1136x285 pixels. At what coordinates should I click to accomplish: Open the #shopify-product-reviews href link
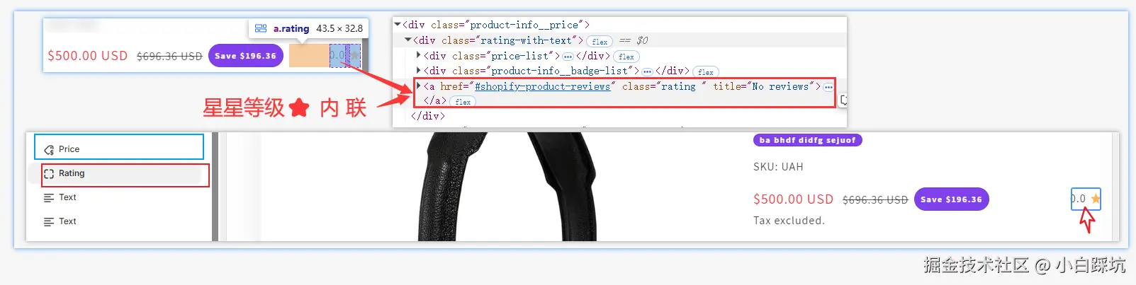[542, 86]
